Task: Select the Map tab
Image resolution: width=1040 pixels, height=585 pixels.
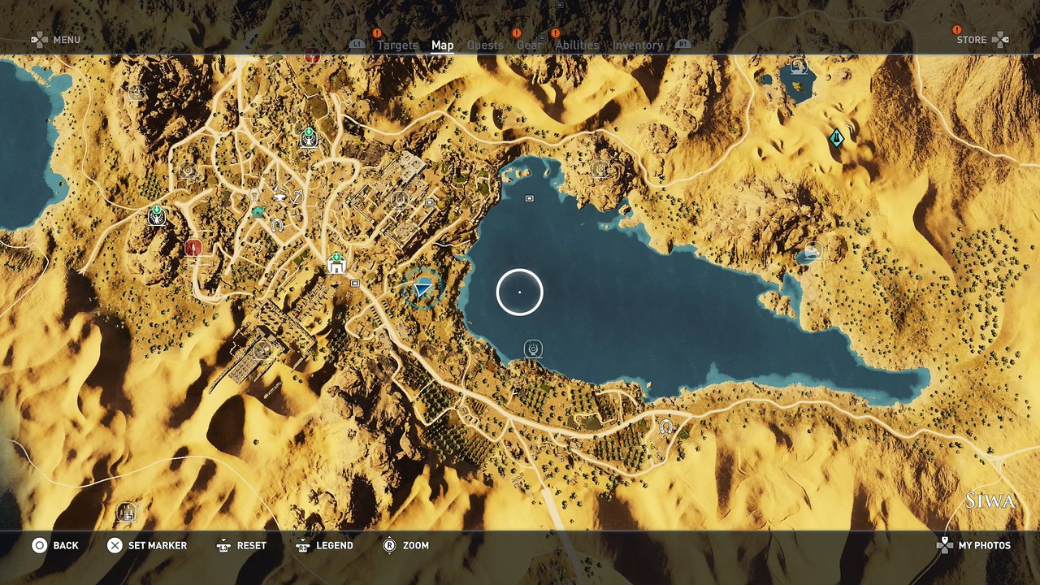Action: point(442,45)
